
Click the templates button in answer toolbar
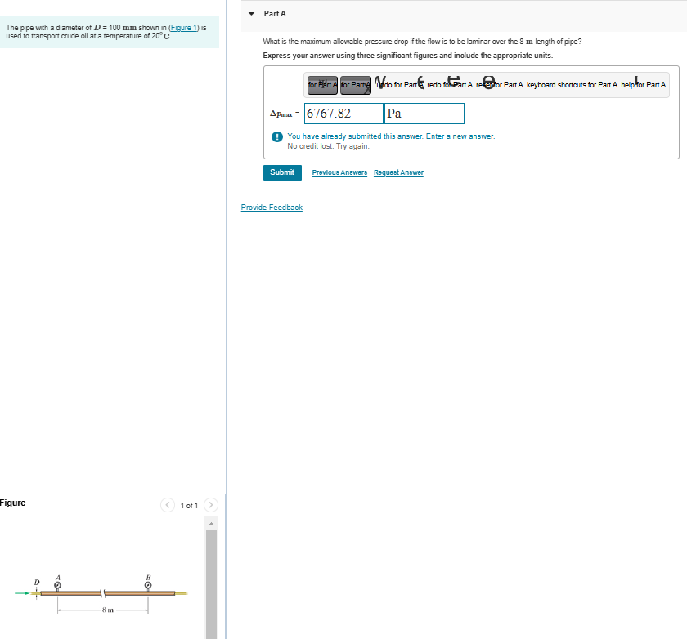[x=322, y=85]
